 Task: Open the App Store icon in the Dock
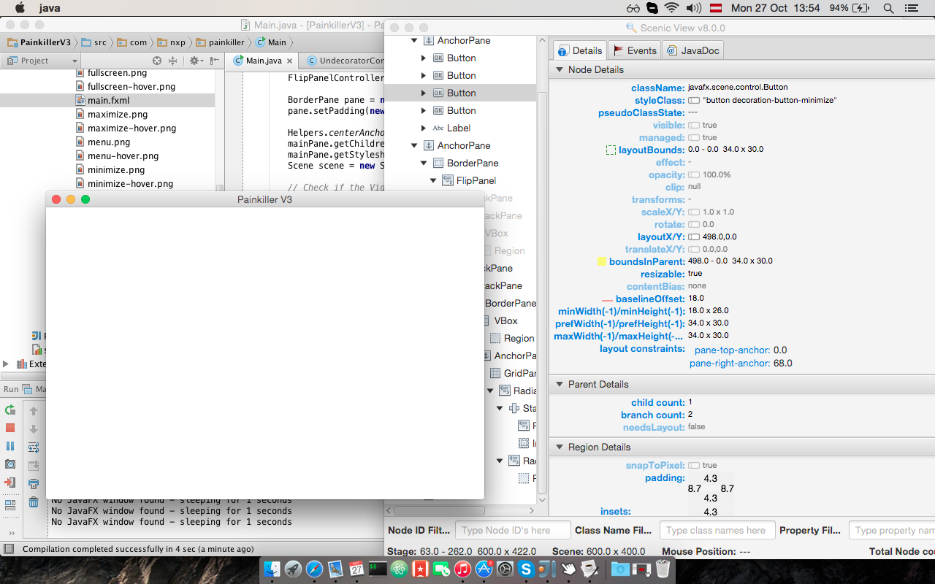[483, 569]
